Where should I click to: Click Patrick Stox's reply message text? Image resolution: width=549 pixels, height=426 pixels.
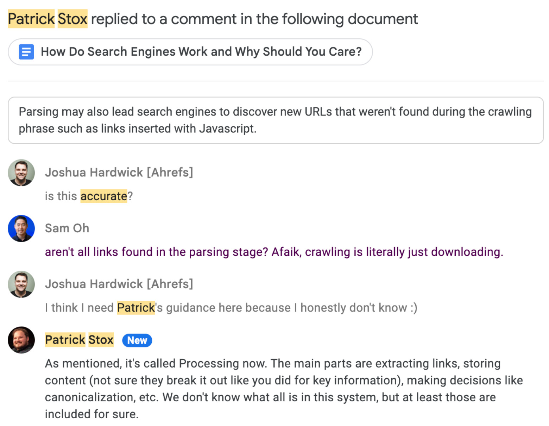[274, 389]
